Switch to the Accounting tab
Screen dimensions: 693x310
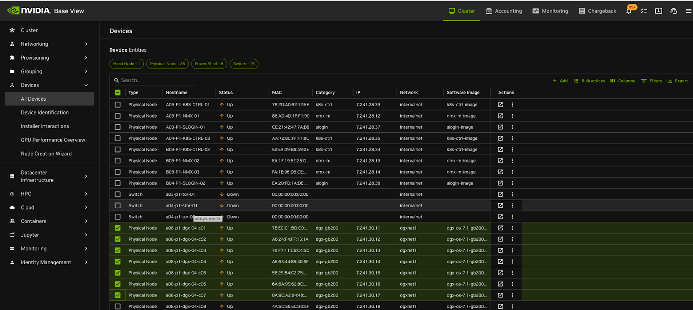pyautogui.click(x=504, y=11)
